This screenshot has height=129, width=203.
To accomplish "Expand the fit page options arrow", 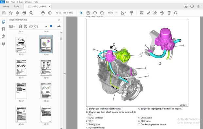I will tap(126, 13).
